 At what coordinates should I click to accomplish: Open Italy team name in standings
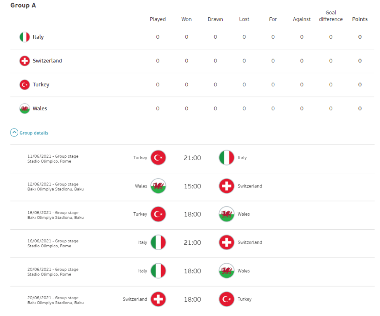click(38, 37)
